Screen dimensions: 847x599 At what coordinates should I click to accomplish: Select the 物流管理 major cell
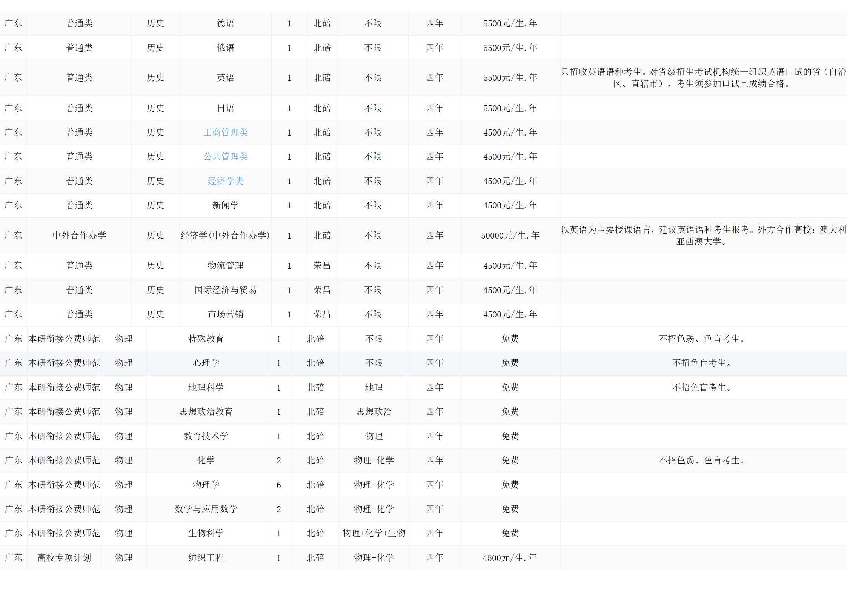226,266
